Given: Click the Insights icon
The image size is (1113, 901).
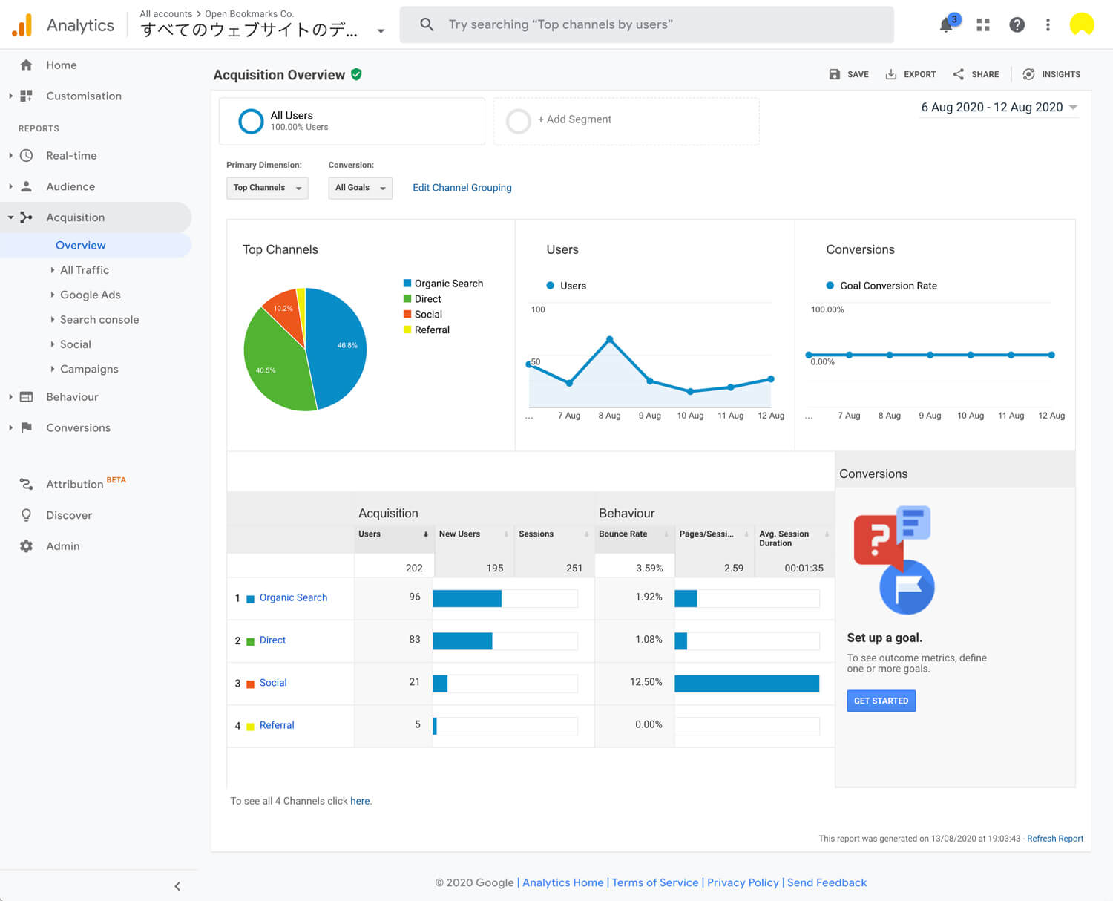Looking at the screenshot, I should click(x=1029, y=74).
